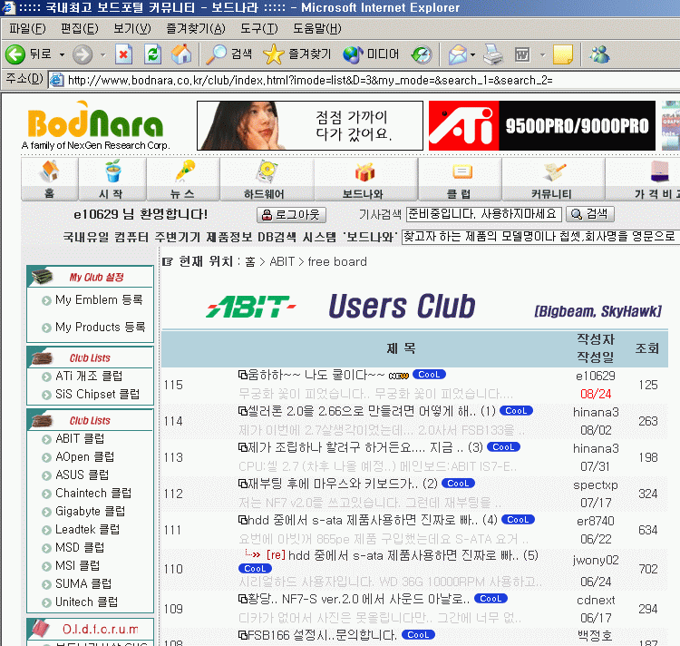The image size is (680, 646).
Task: Open the 보기(V) menu
Action: click(131, 29)
